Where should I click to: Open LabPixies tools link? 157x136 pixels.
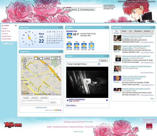[x=41, y=108]
